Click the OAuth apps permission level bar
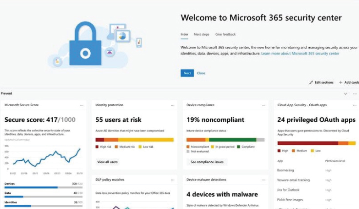359x209 pixels. [x=317, y=143]
